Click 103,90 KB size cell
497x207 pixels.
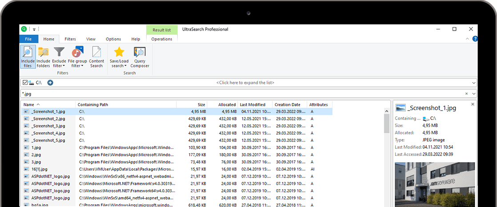[x=197, y=147]
